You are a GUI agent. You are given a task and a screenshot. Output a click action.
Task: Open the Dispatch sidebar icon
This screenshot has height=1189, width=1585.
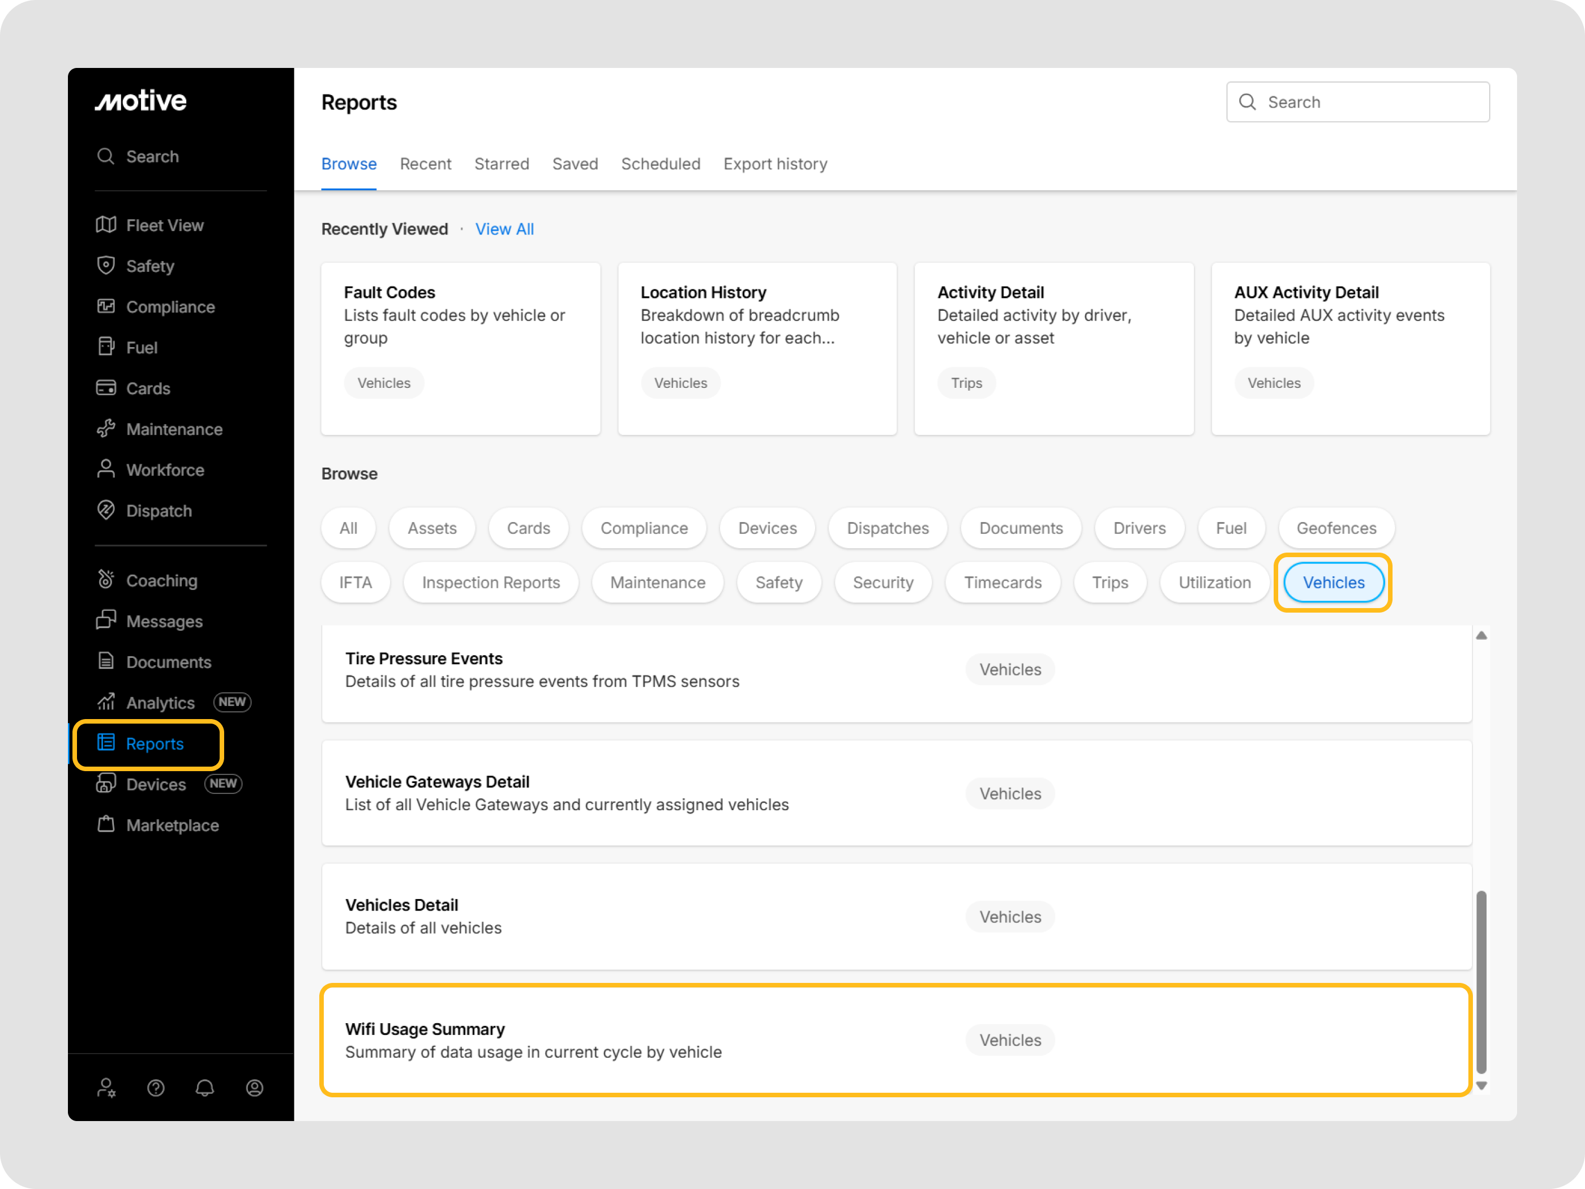[106, 510]
